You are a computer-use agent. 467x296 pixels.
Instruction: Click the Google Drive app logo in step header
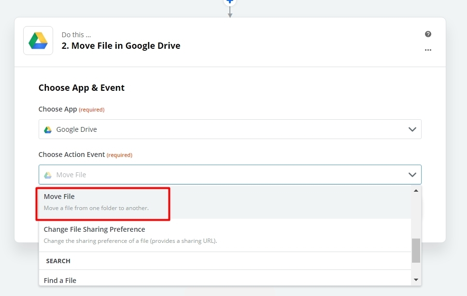coord(38,41)
